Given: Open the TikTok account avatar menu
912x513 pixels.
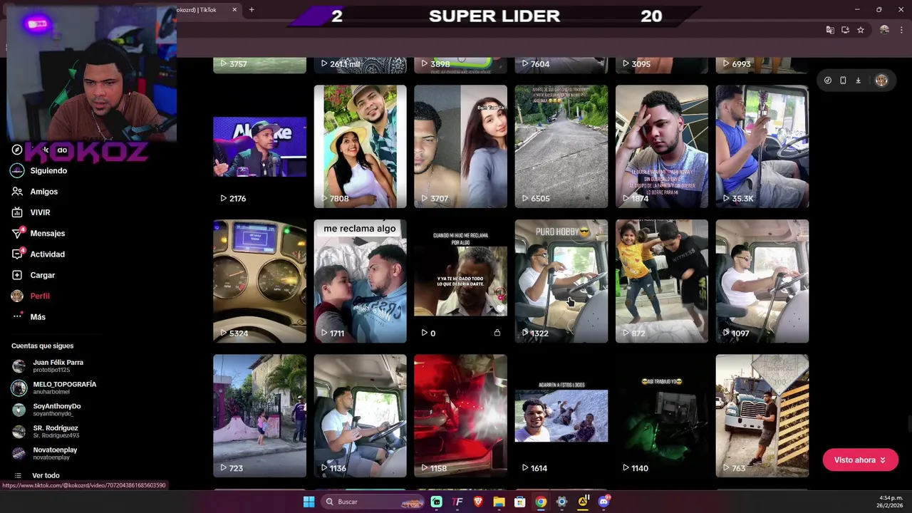Looking at the screenshot, I should click(881, 81).
